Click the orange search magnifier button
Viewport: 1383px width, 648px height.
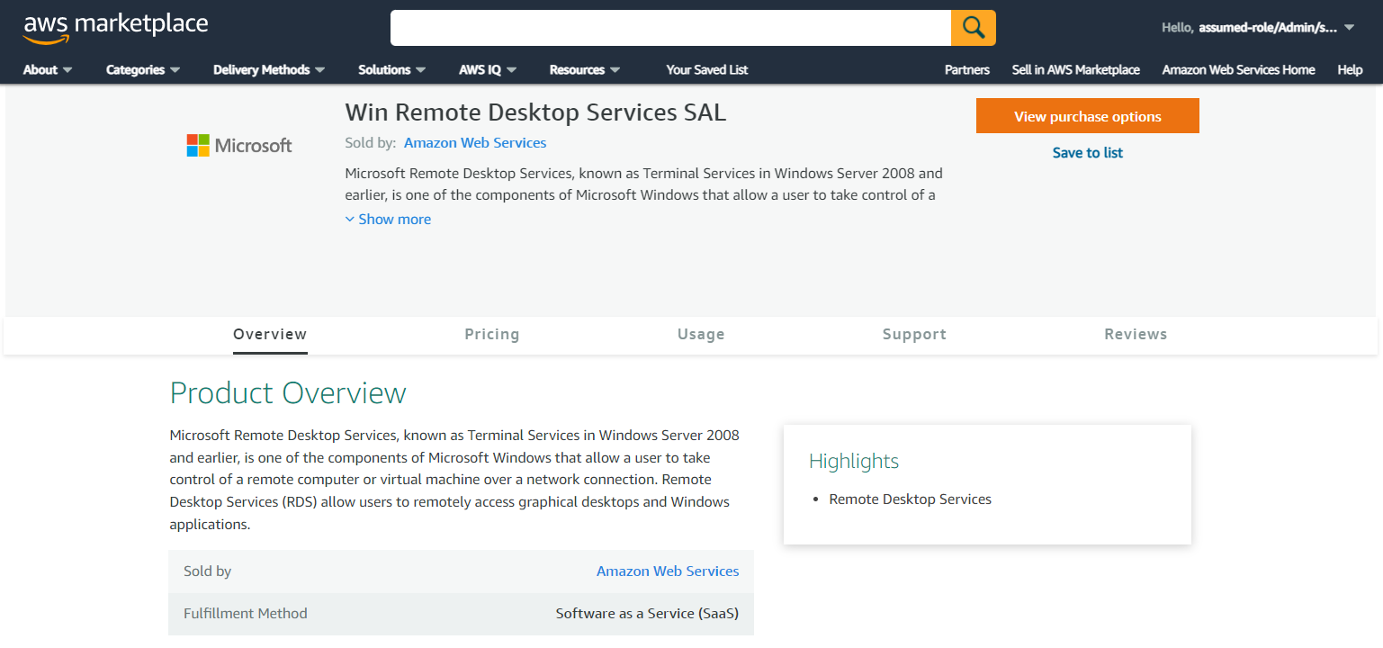[973, 28]
